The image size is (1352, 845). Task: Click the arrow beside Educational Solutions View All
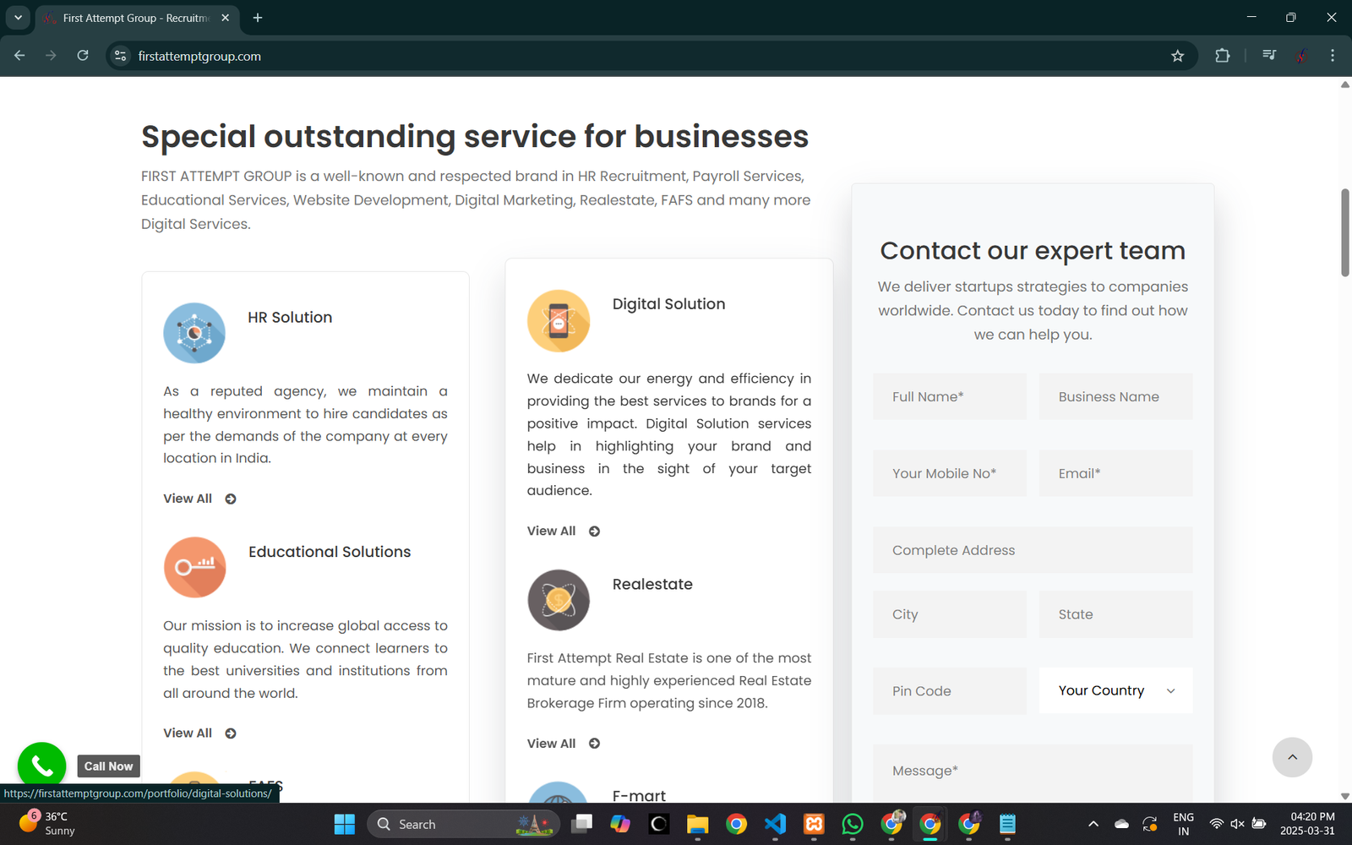(x=231, y=733)
